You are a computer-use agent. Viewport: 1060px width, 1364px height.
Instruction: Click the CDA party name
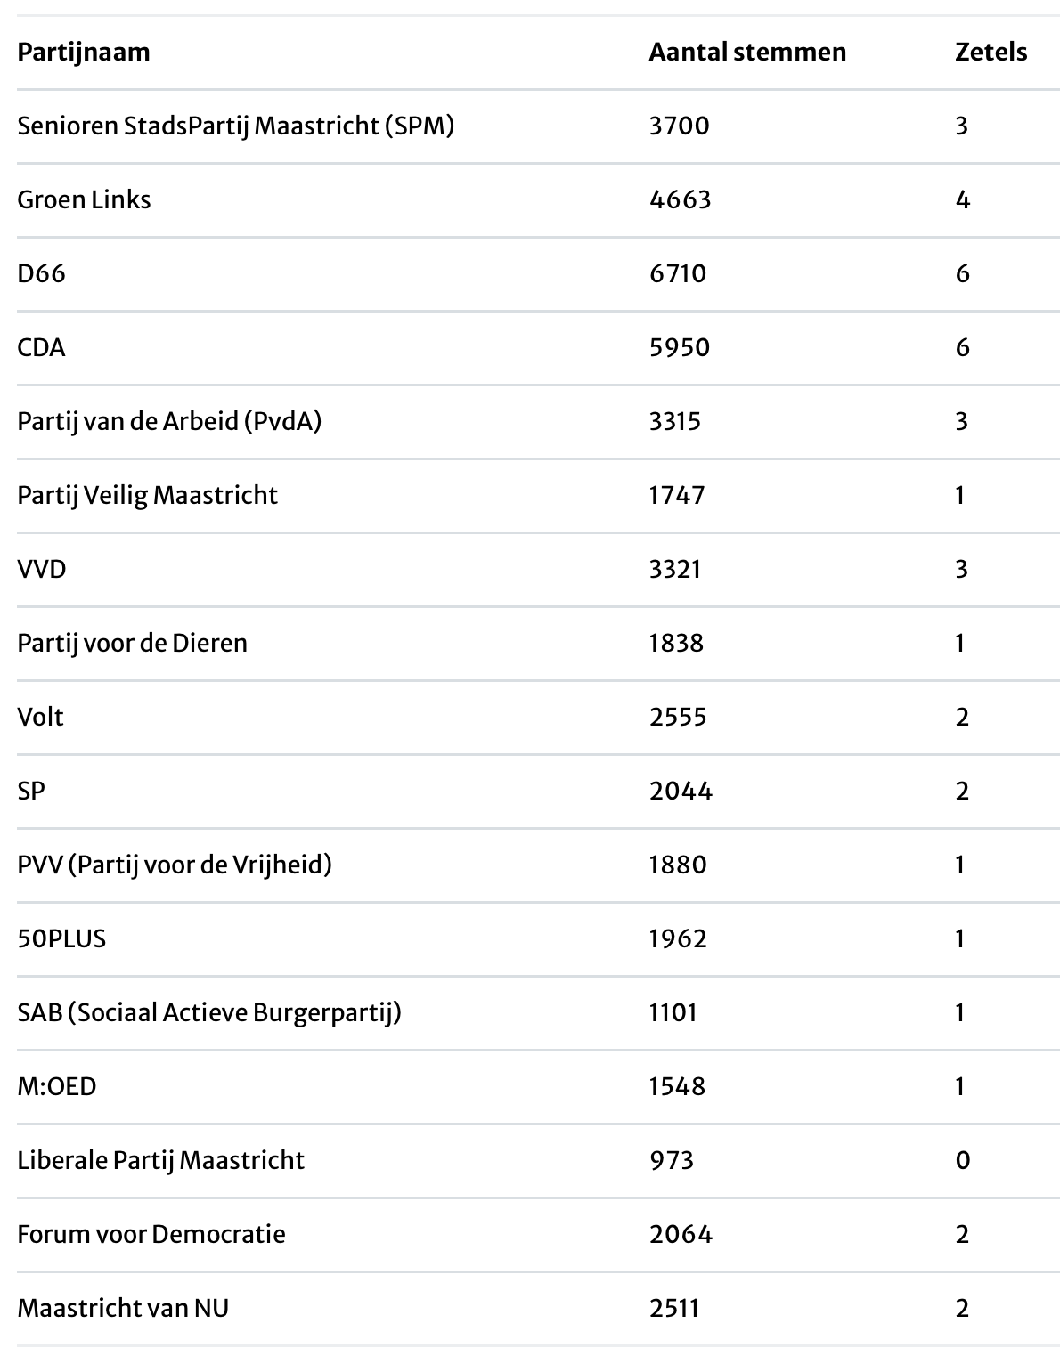click(x=41, y=347)
